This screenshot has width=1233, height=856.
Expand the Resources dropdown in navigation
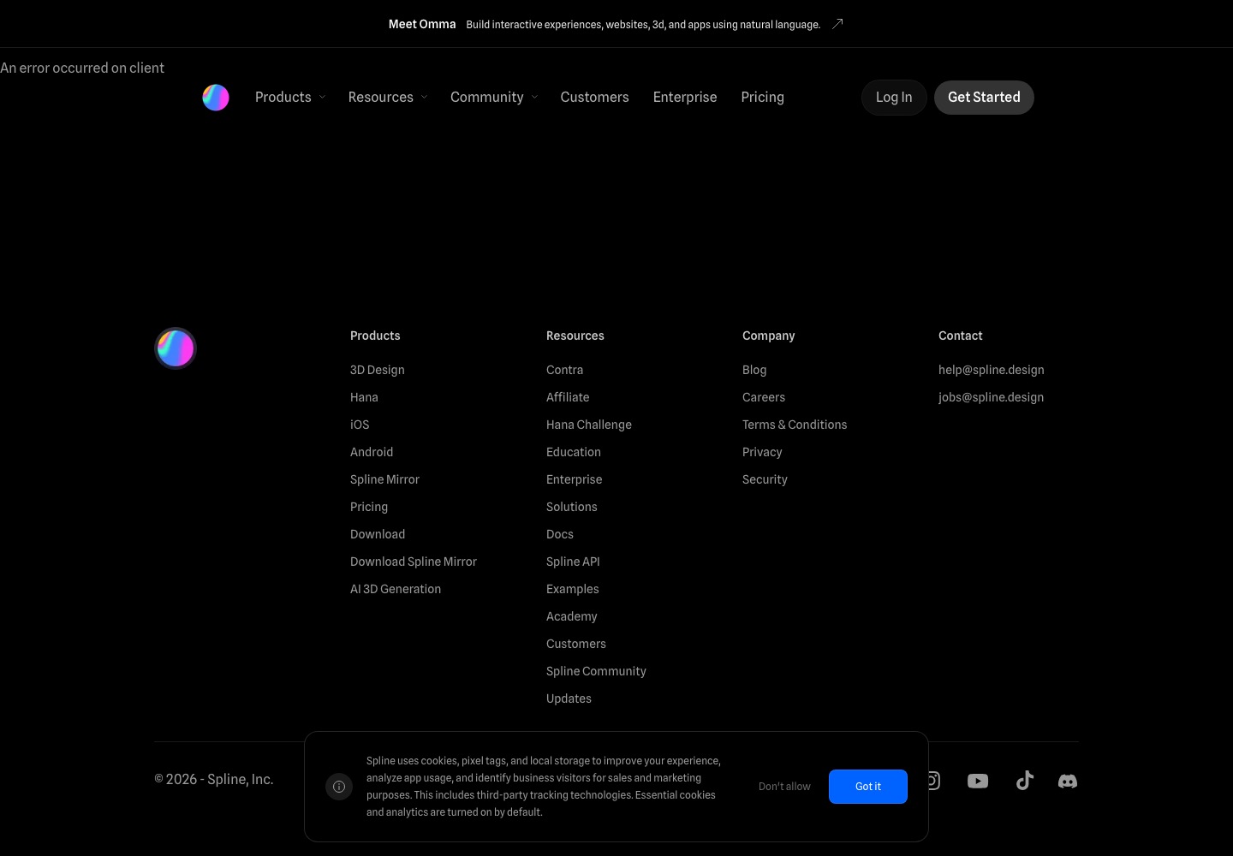tap(388, 98)
